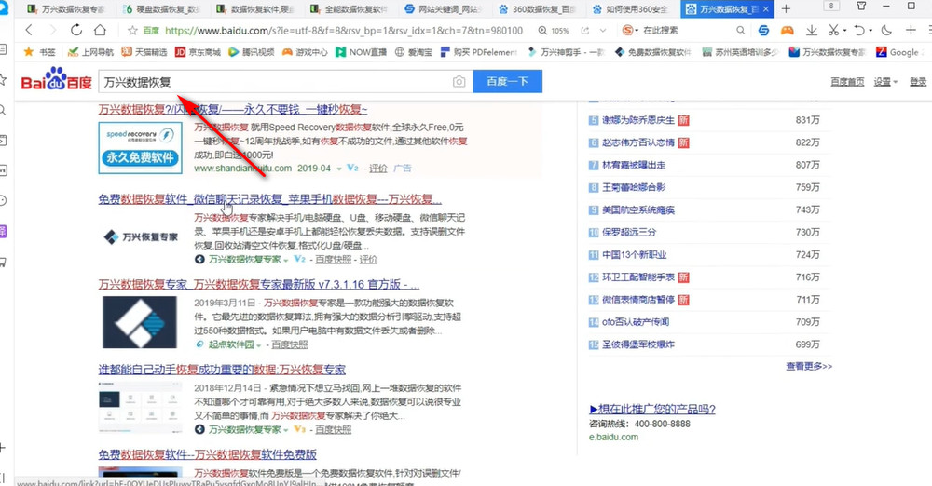Expand the 起点软件园 source dropdown arrow
932x486 pixels.
point(258,345)
